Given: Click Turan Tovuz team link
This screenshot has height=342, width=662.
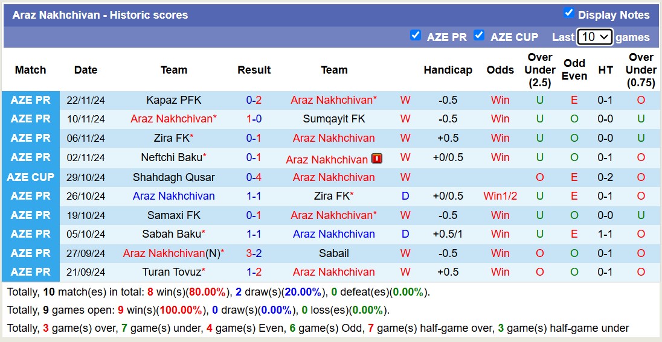Looking at the screenshot, I should coord(171,272).
